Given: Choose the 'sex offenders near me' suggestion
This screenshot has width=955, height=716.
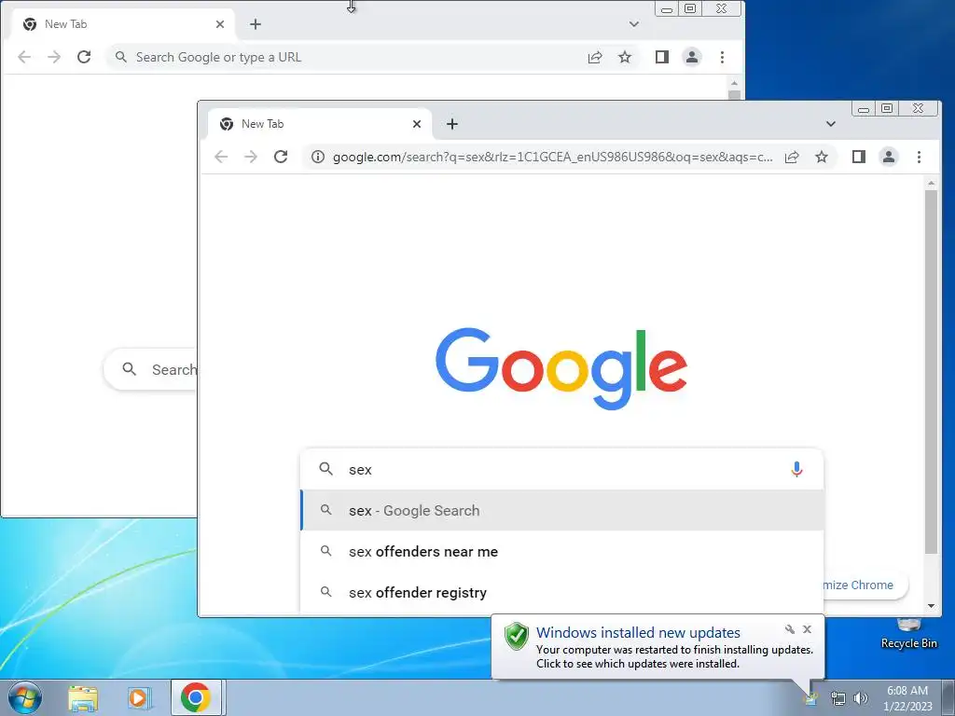Looking at the screenshot, I should (562, 552).
